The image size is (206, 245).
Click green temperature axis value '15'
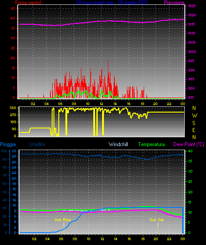190,202
